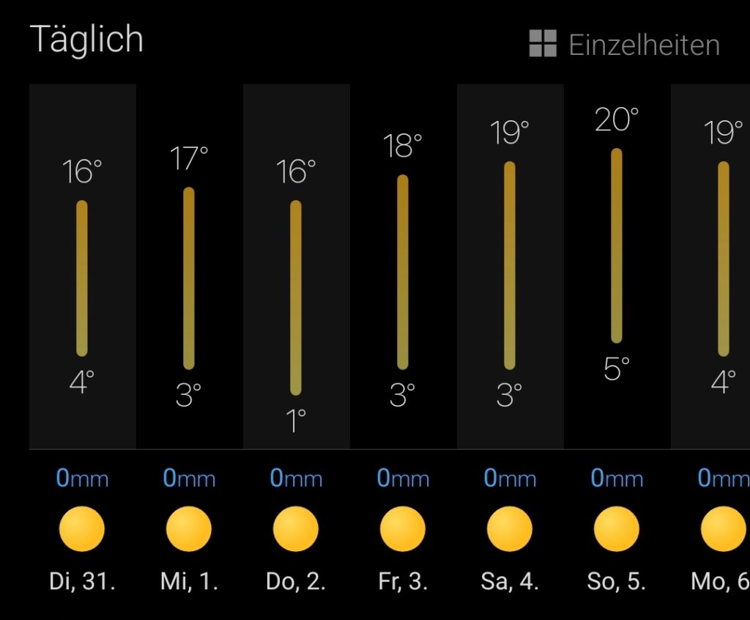
Task: Tap the 0mm rainfall for Fr, 3.
Action: pyautogui.click(x=403, y=479)
